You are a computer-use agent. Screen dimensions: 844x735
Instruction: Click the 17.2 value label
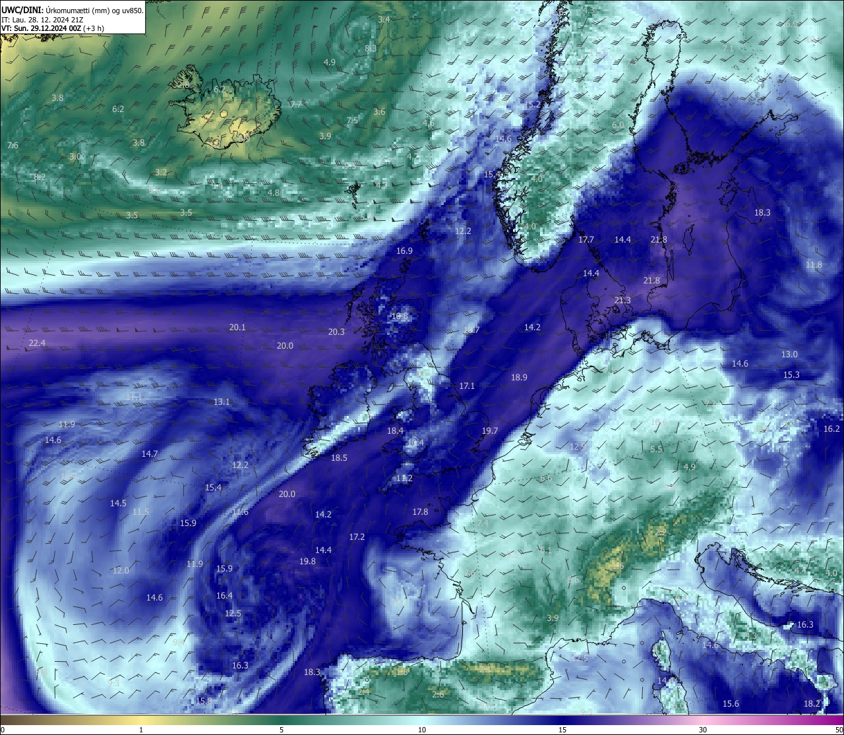pyautogui.click(x=357, y=537)
